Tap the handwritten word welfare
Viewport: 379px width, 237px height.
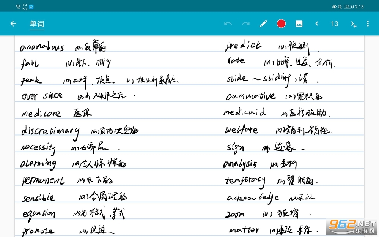tap(241, 130)
